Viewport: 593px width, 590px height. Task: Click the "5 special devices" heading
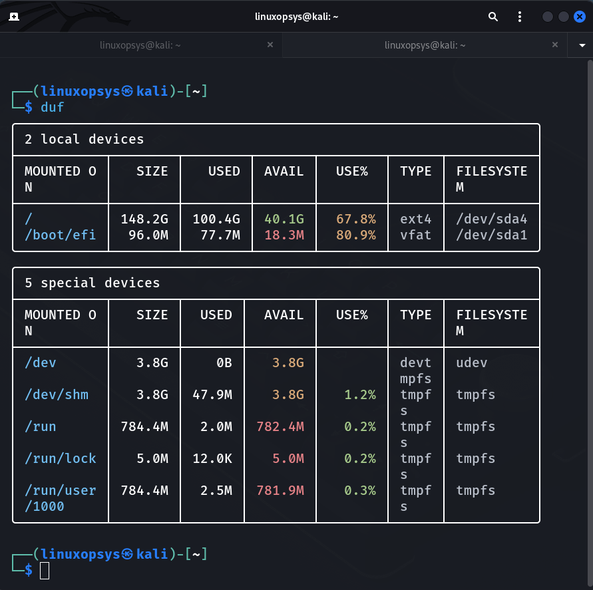point(93,283)
